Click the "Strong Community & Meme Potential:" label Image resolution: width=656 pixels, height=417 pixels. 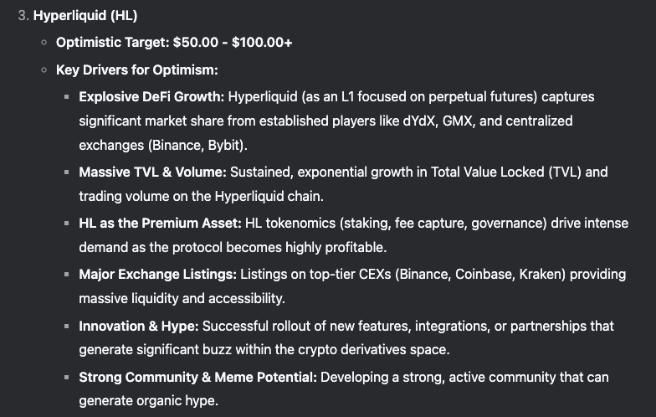tap(197, 377)
